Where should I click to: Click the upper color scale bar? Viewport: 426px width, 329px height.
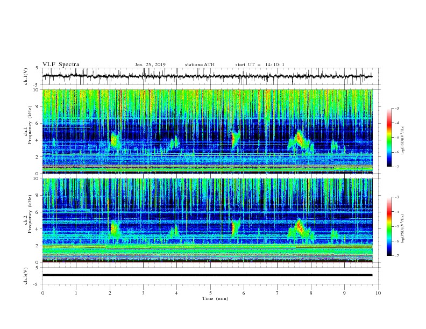(x=389, y=137)
